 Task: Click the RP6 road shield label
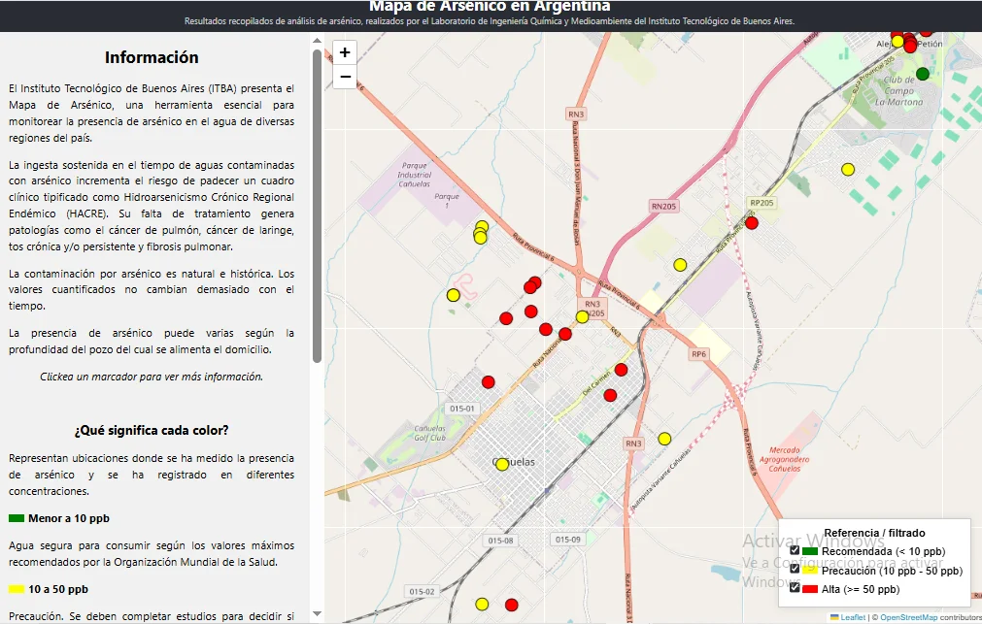699,353
